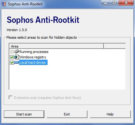This screenshot has width=135, height=125.
Task: Select the Running processes row text
Action: [34, 52]
